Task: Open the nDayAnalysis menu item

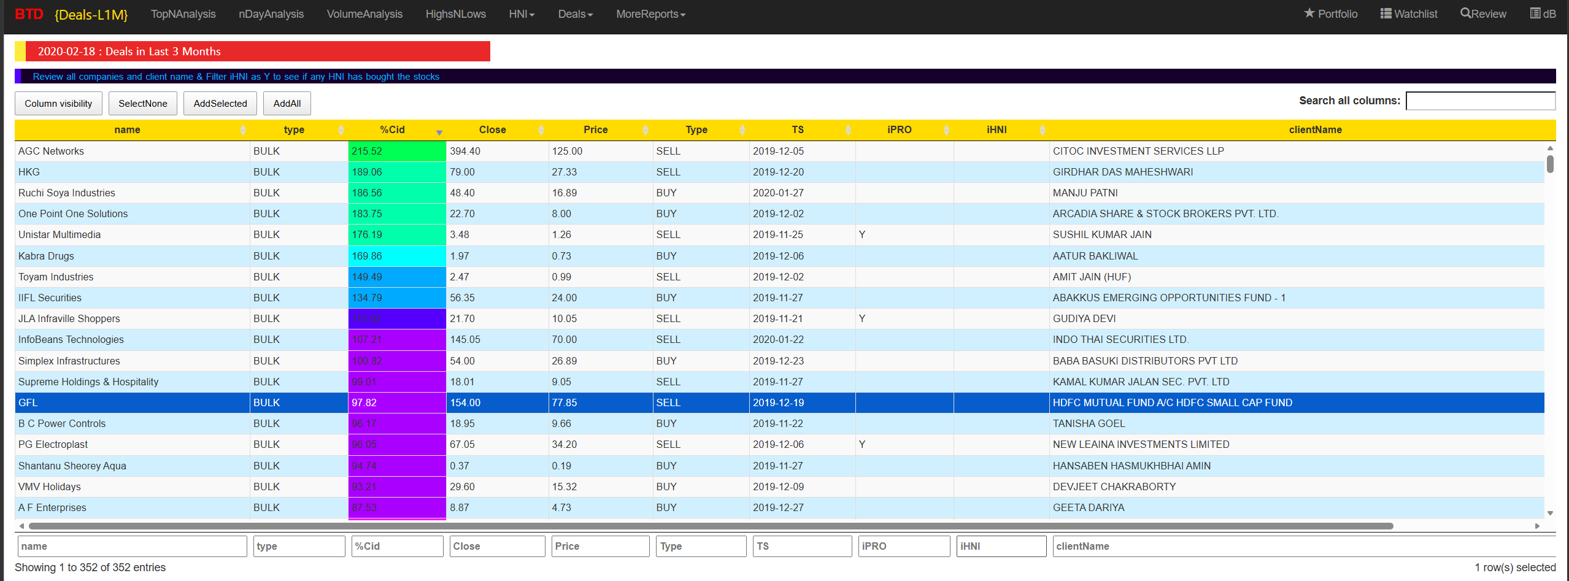Action: (x=271, y=14)
